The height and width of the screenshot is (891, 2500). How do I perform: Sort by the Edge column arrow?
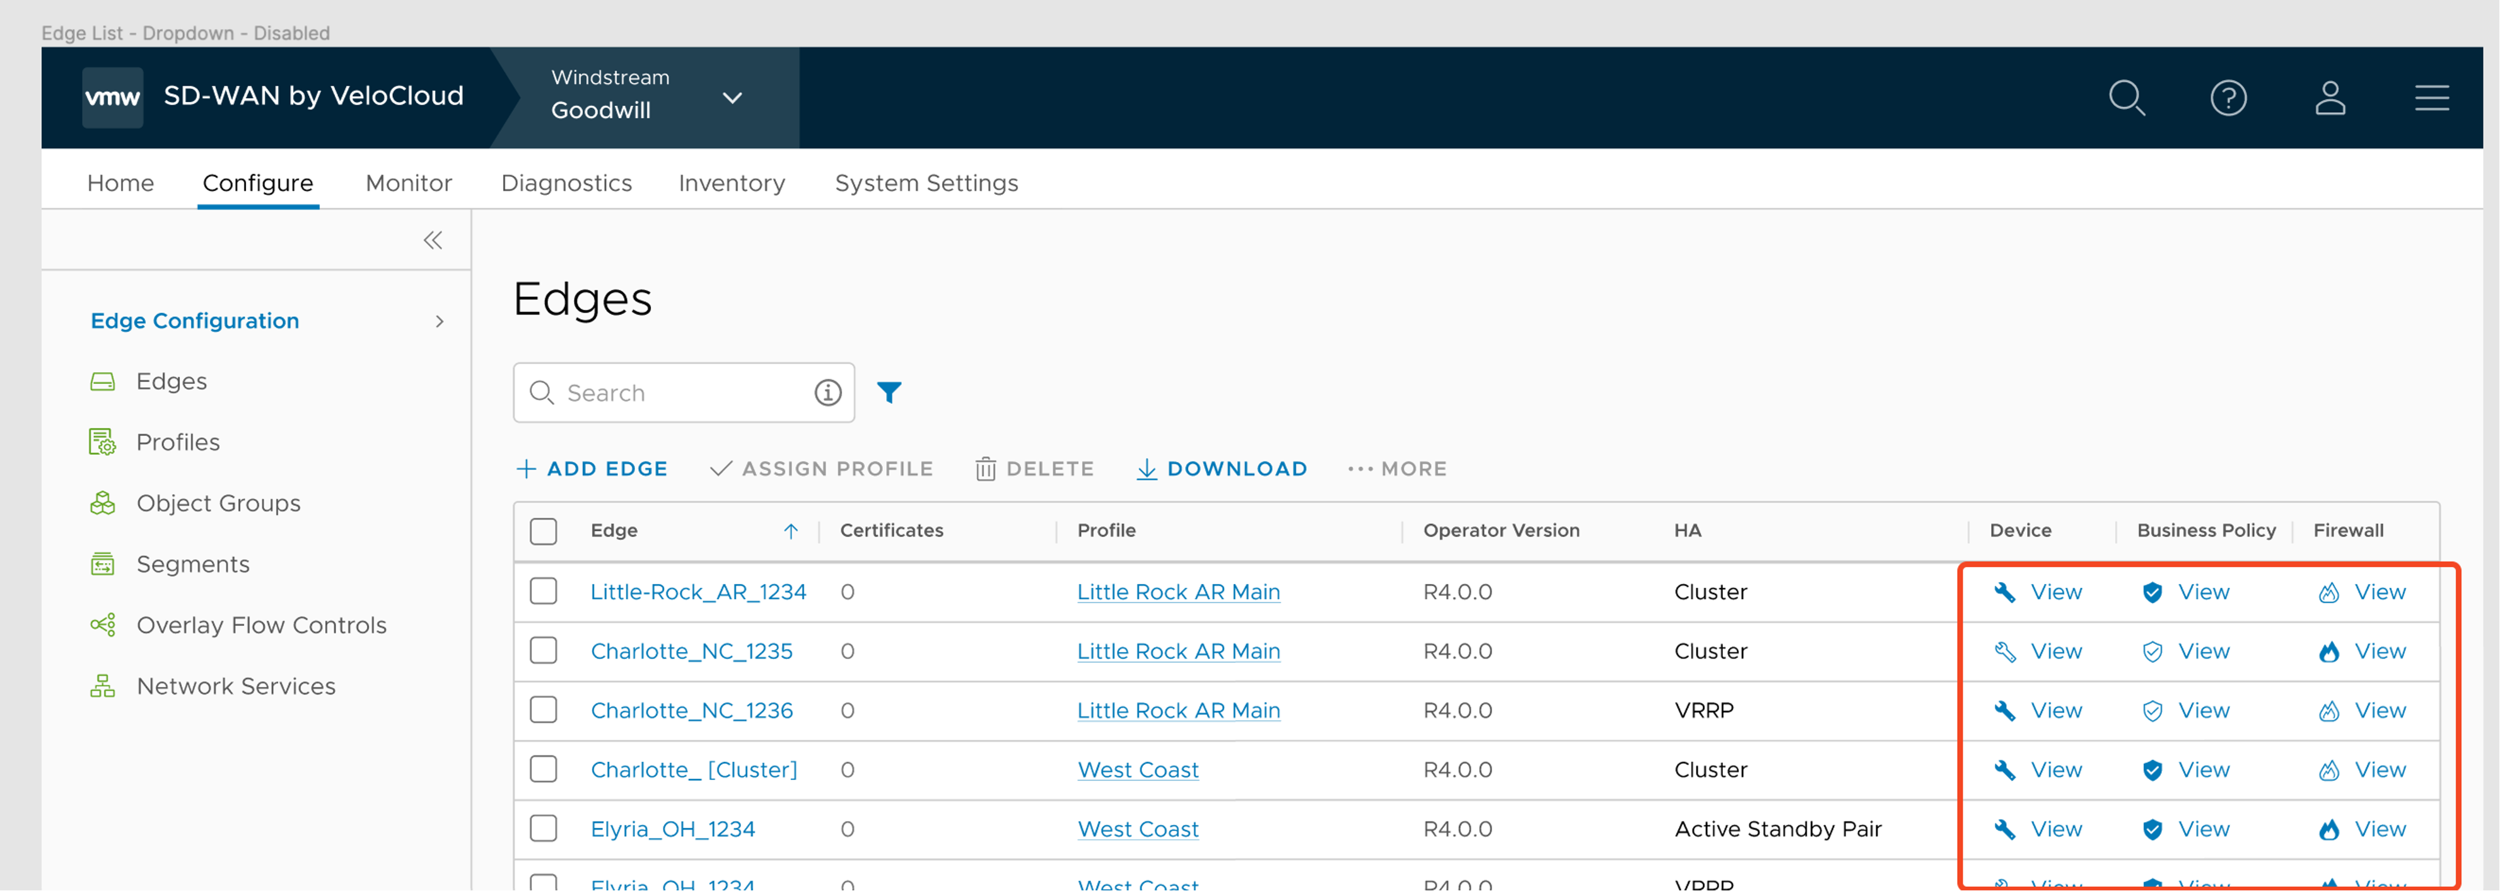[x=791, y=531]
